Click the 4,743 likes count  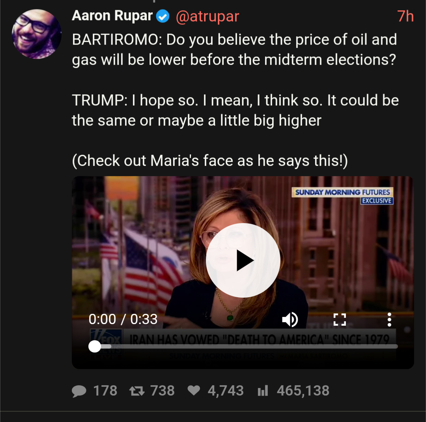point(226,391)
